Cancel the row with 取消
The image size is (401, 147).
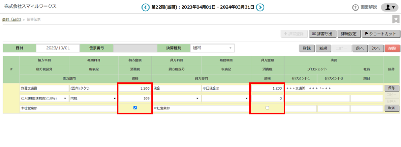pyautogui.click(x=392, y=108)
